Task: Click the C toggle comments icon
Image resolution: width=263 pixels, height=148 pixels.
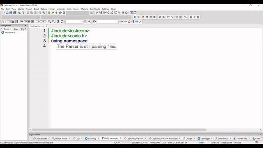Action: click(x=62, y=21)
